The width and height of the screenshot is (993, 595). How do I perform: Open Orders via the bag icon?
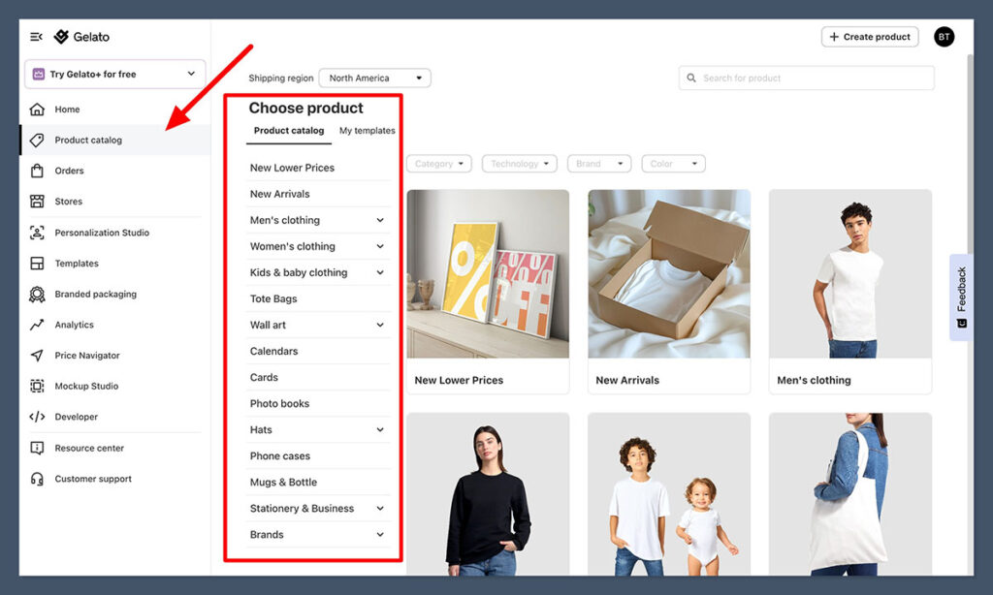pyautogui.click(x=37, y=171)
